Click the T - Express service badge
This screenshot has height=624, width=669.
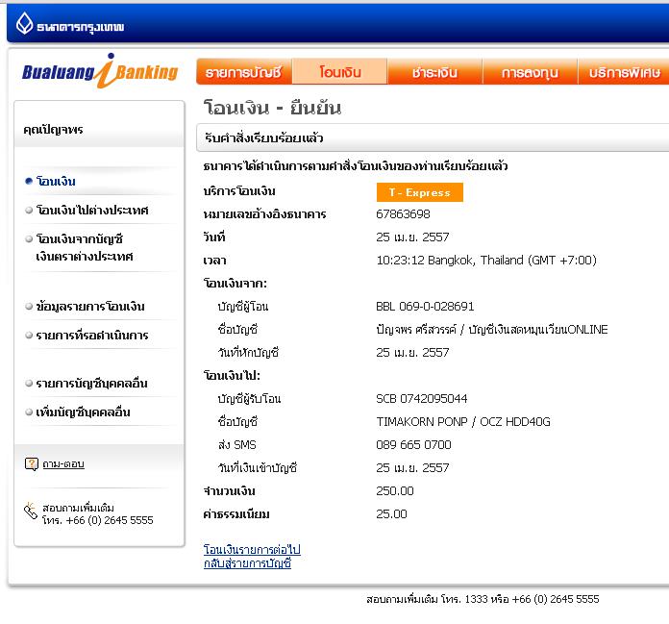(419, 192)
